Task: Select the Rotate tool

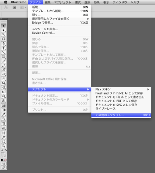Action: pos(4,79)
